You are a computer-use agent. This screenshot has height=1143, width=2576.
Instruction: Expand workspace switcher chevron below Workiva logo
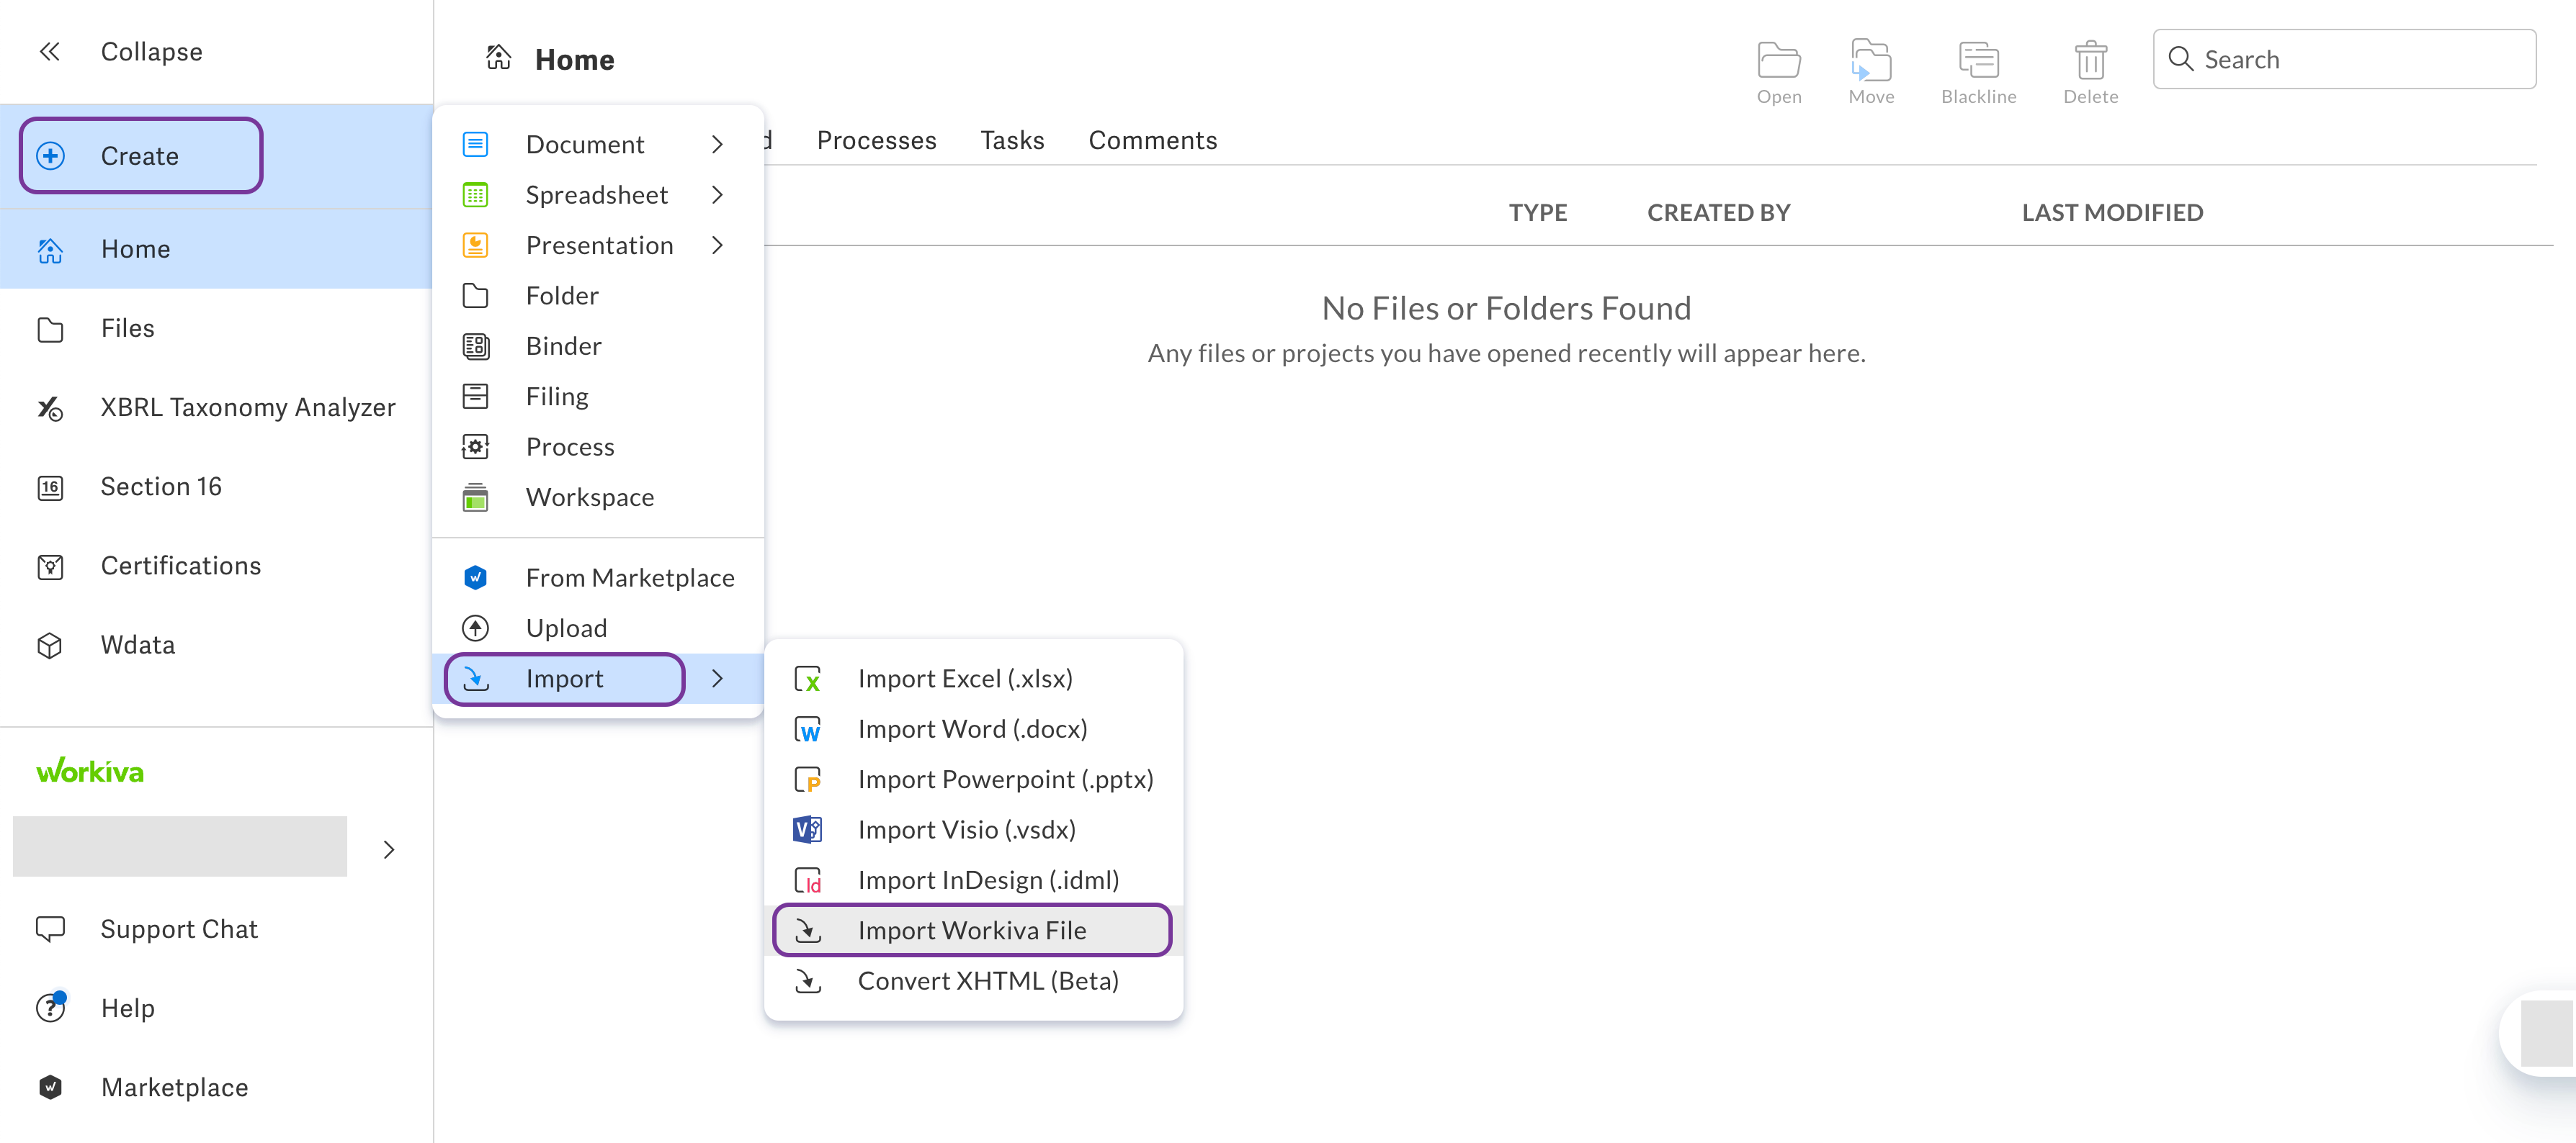(389, 849)
